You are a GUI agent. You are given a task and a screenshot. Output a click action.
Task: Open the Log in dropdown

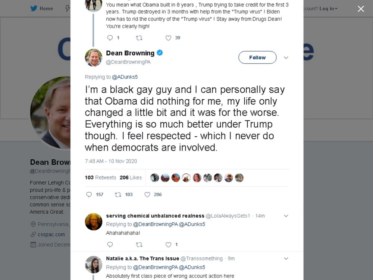(327, 8)
